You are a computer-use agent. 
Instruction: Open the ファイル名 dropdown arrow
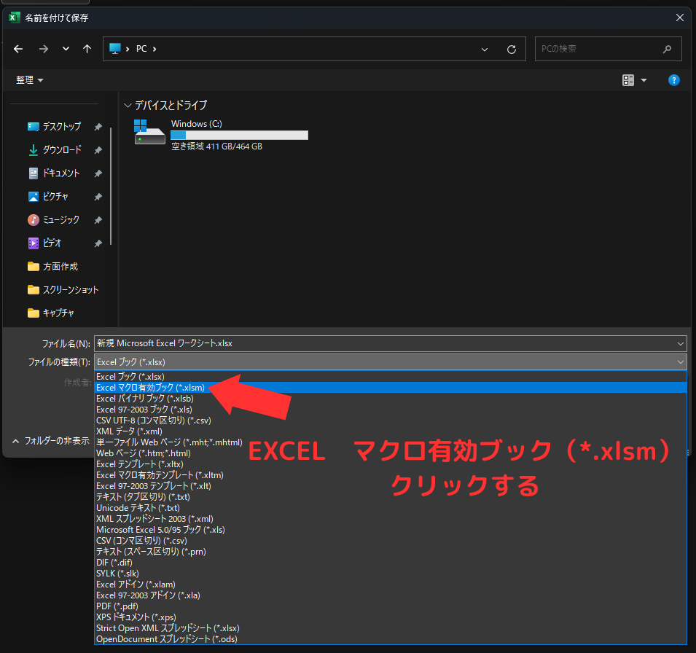click(679, 343)
